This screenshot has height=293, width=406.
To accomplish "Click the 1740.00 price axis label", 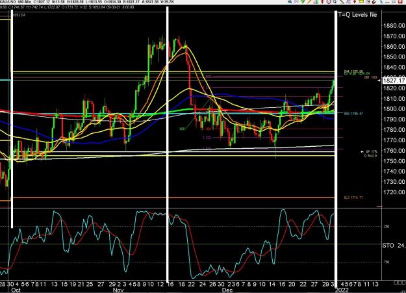I will pyautogui.click(x=394, y=172).
